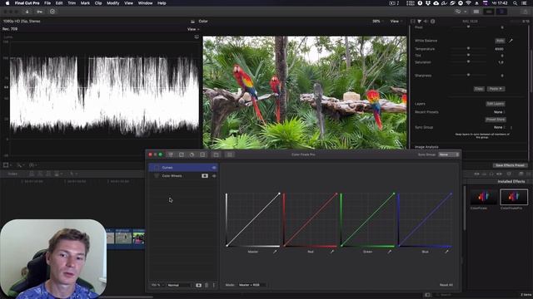533x299 pixels.
Task: Open the Modify menu
Action: [x=113, y=3]
